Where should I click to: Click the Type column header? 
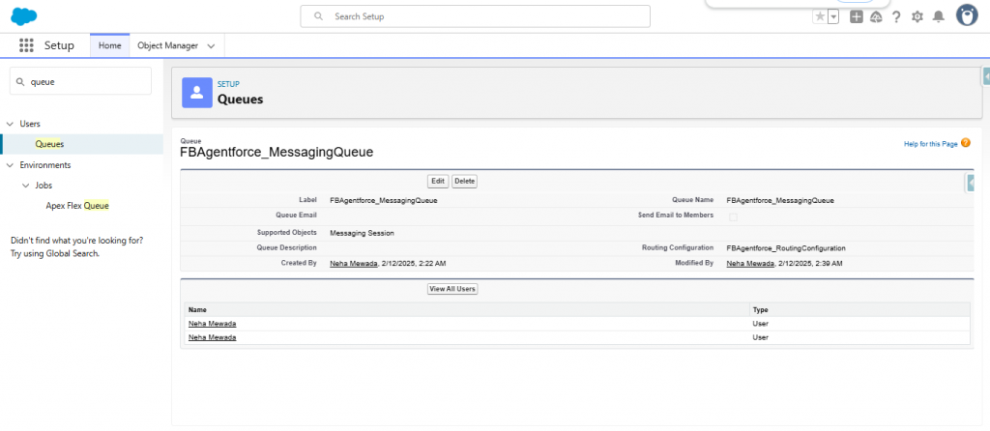tap(760, 310)
